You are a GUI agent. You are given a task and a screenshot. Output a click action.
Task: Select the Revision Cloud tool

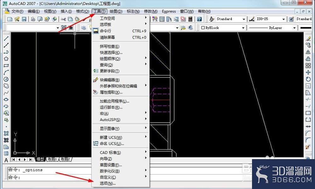pyautogui.click(x=6, y=86)
